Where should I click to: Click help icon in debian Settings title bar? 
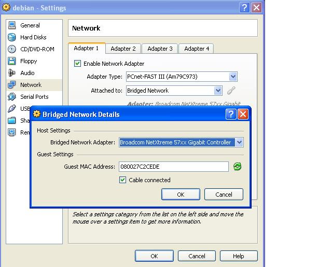[x=244, y=8]
